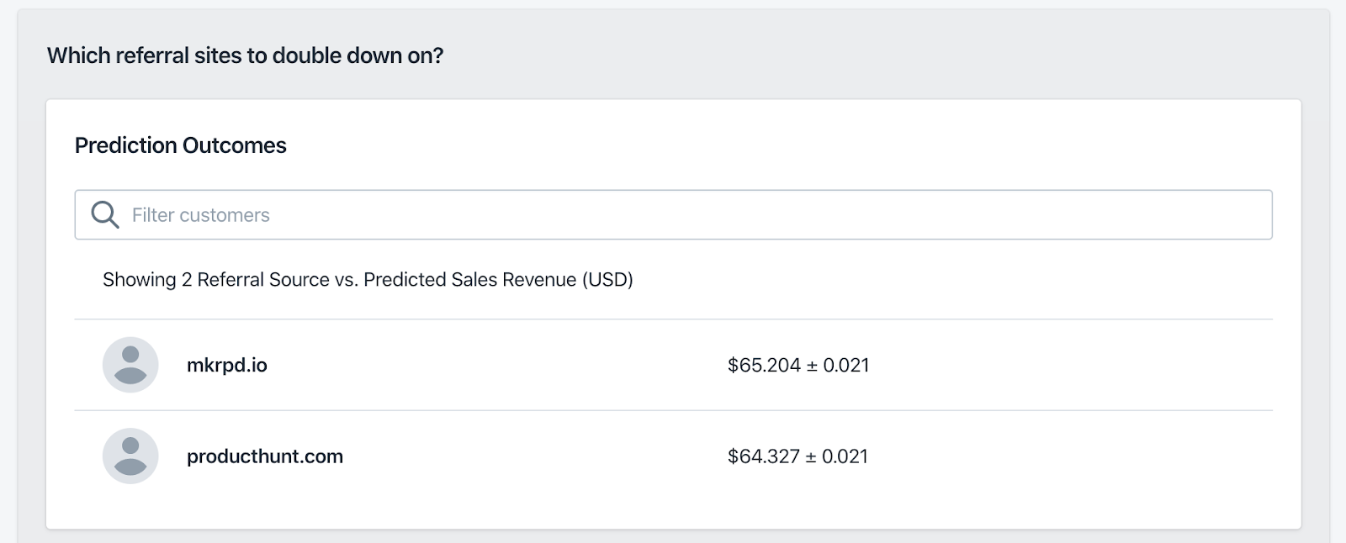
Task: Open the mkrpd.io referral source
Action: [x=227, y=365]
